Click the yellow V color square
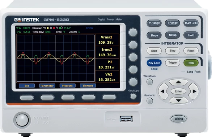212x137 pixels. 48,28
